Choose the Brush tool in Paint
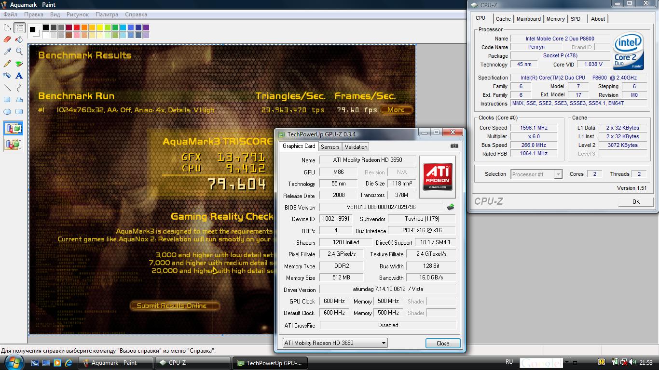This screenshot has width=659, height=370. click(19, 64)
